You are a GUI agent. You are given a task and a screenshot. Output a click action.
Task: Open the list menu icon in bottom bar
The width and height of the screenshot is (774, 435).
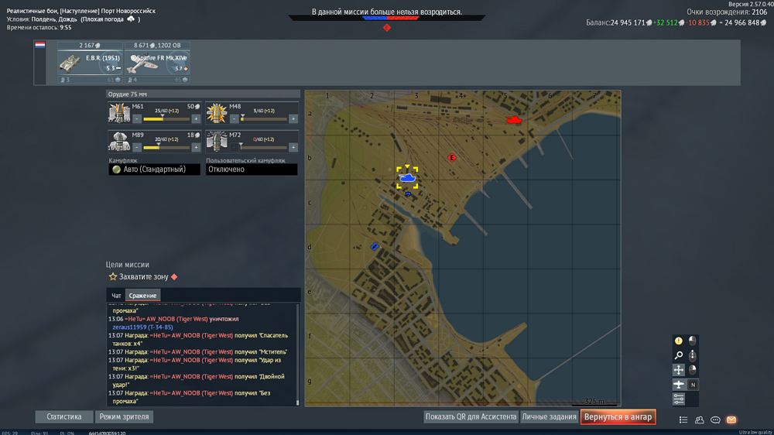pyautogui.click(x=683, y=420)
